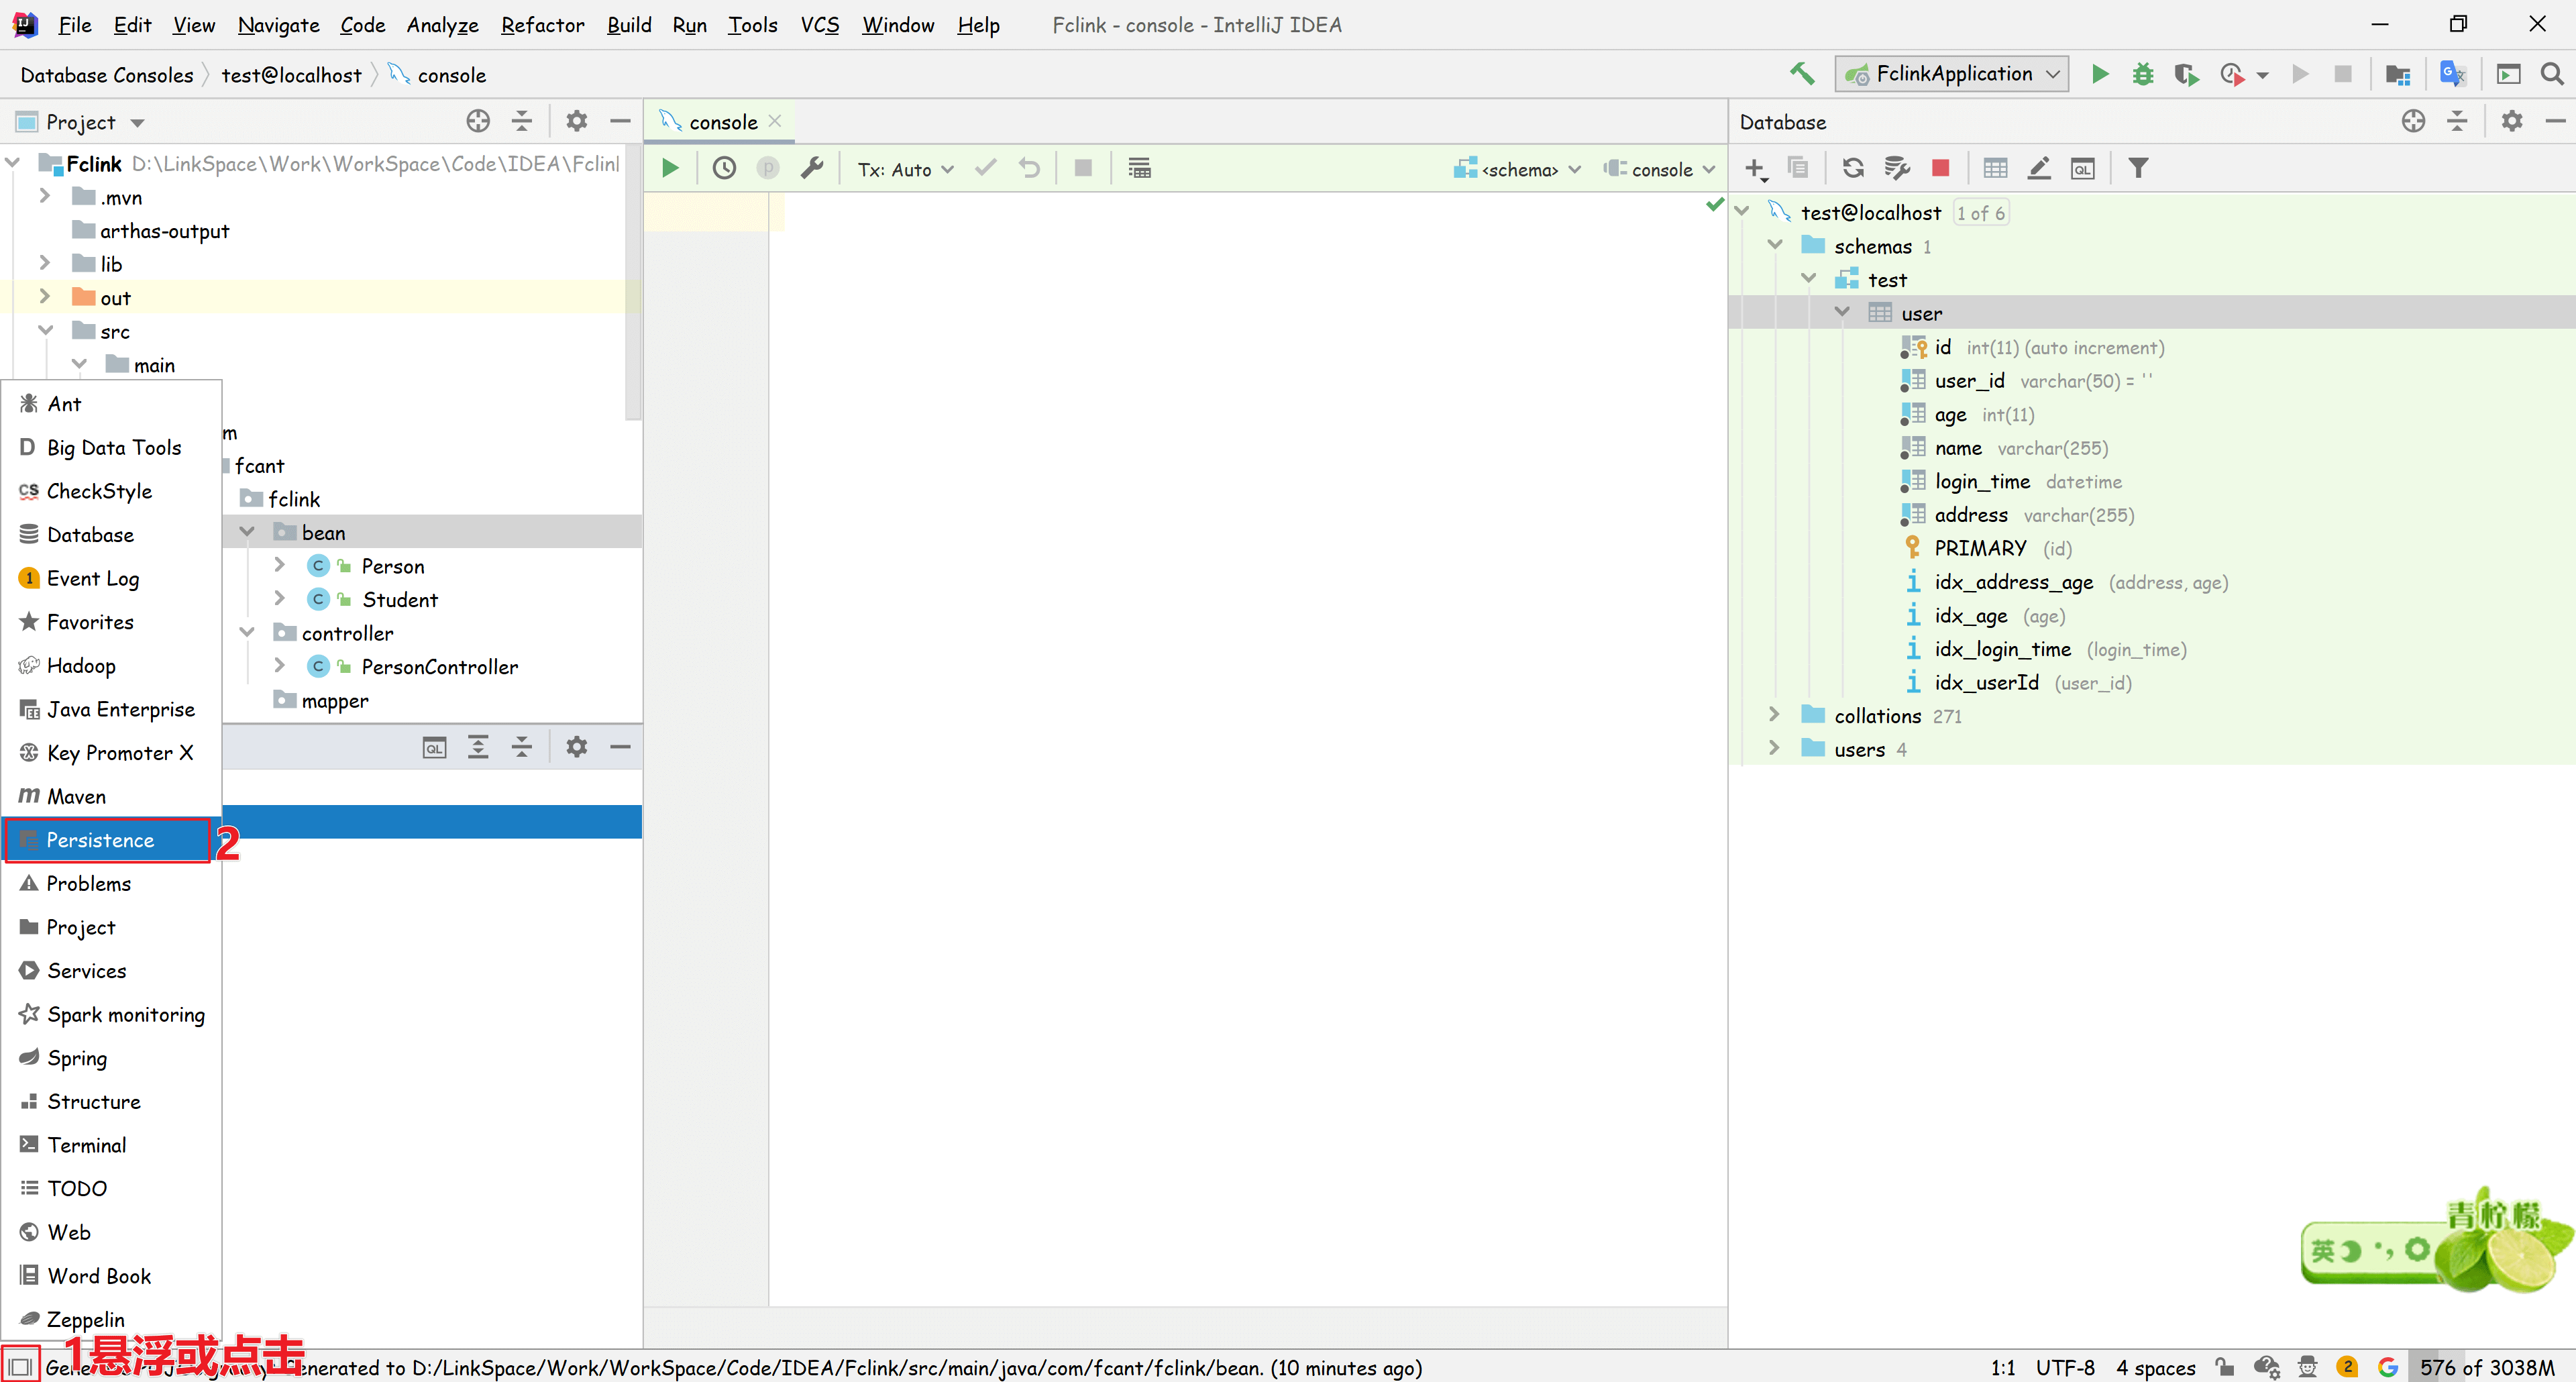Open the query history clock icon
This screenshot has height=1382, width=2576.
724,169
